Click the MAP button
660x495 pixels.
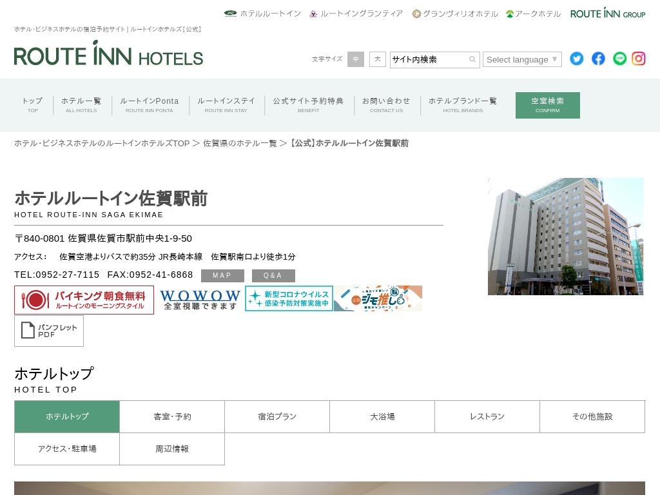tap(222, 276)
